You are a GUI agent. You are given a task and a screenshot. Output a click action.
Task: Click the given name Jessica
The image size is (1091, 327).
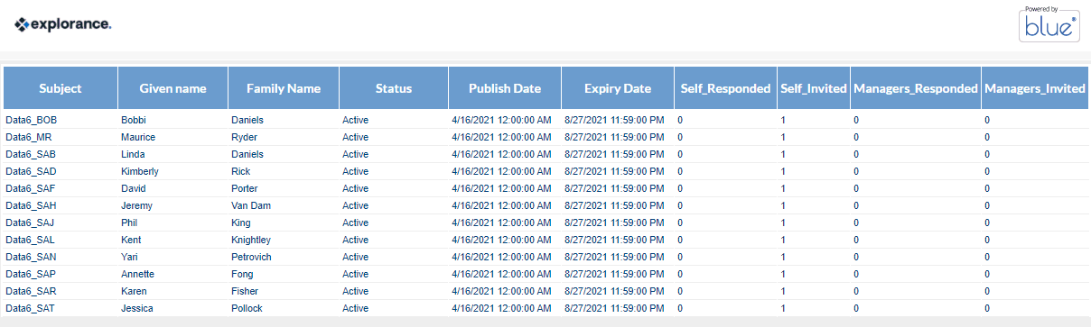click(x=138, y=308)
